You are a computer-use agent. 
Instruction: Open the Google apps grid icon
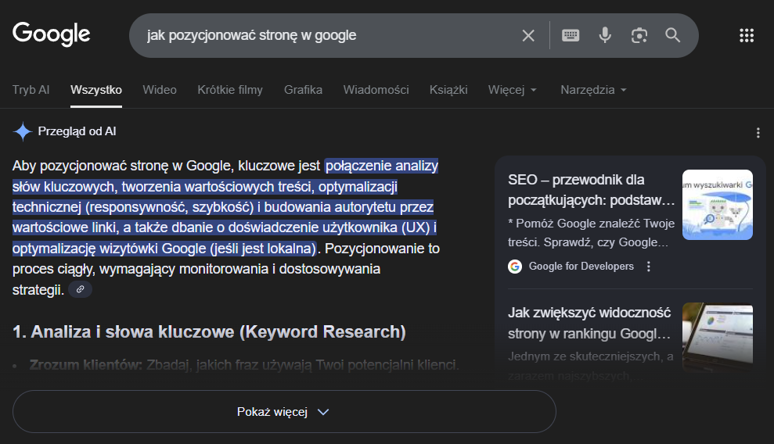point(747,35)
